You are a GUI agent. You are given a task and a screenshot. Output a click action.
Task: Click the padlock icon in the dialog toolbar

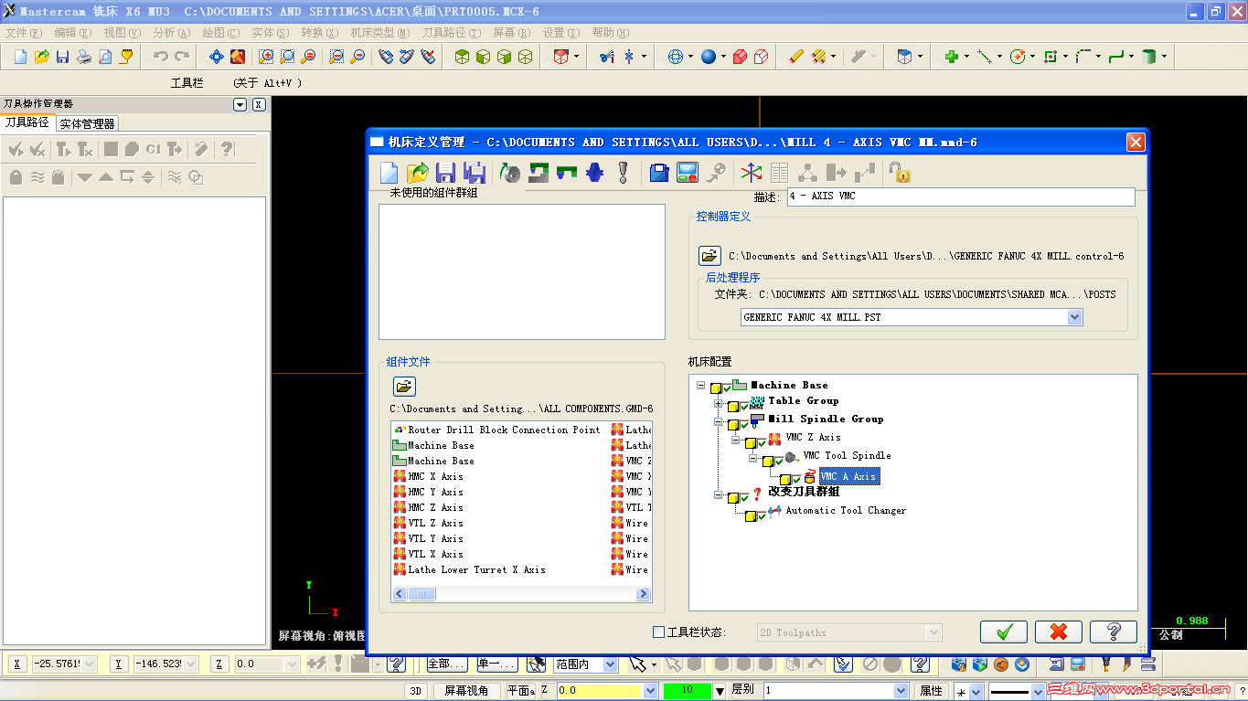[x=900, y=173]
